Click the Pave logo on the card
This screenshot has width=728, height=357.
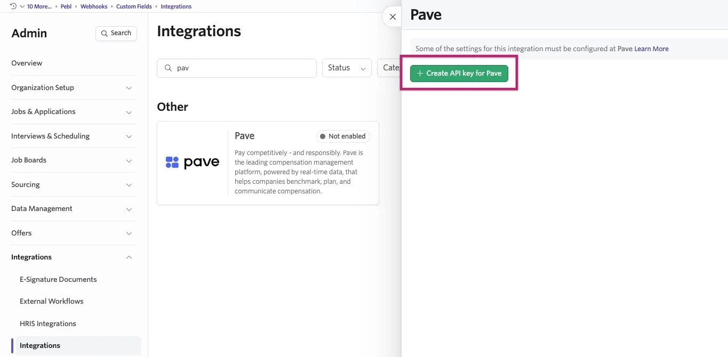tap(193, 163)
